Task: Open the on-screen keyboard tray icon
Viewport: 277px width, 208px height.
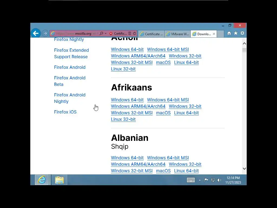Action: pos(191,180)
